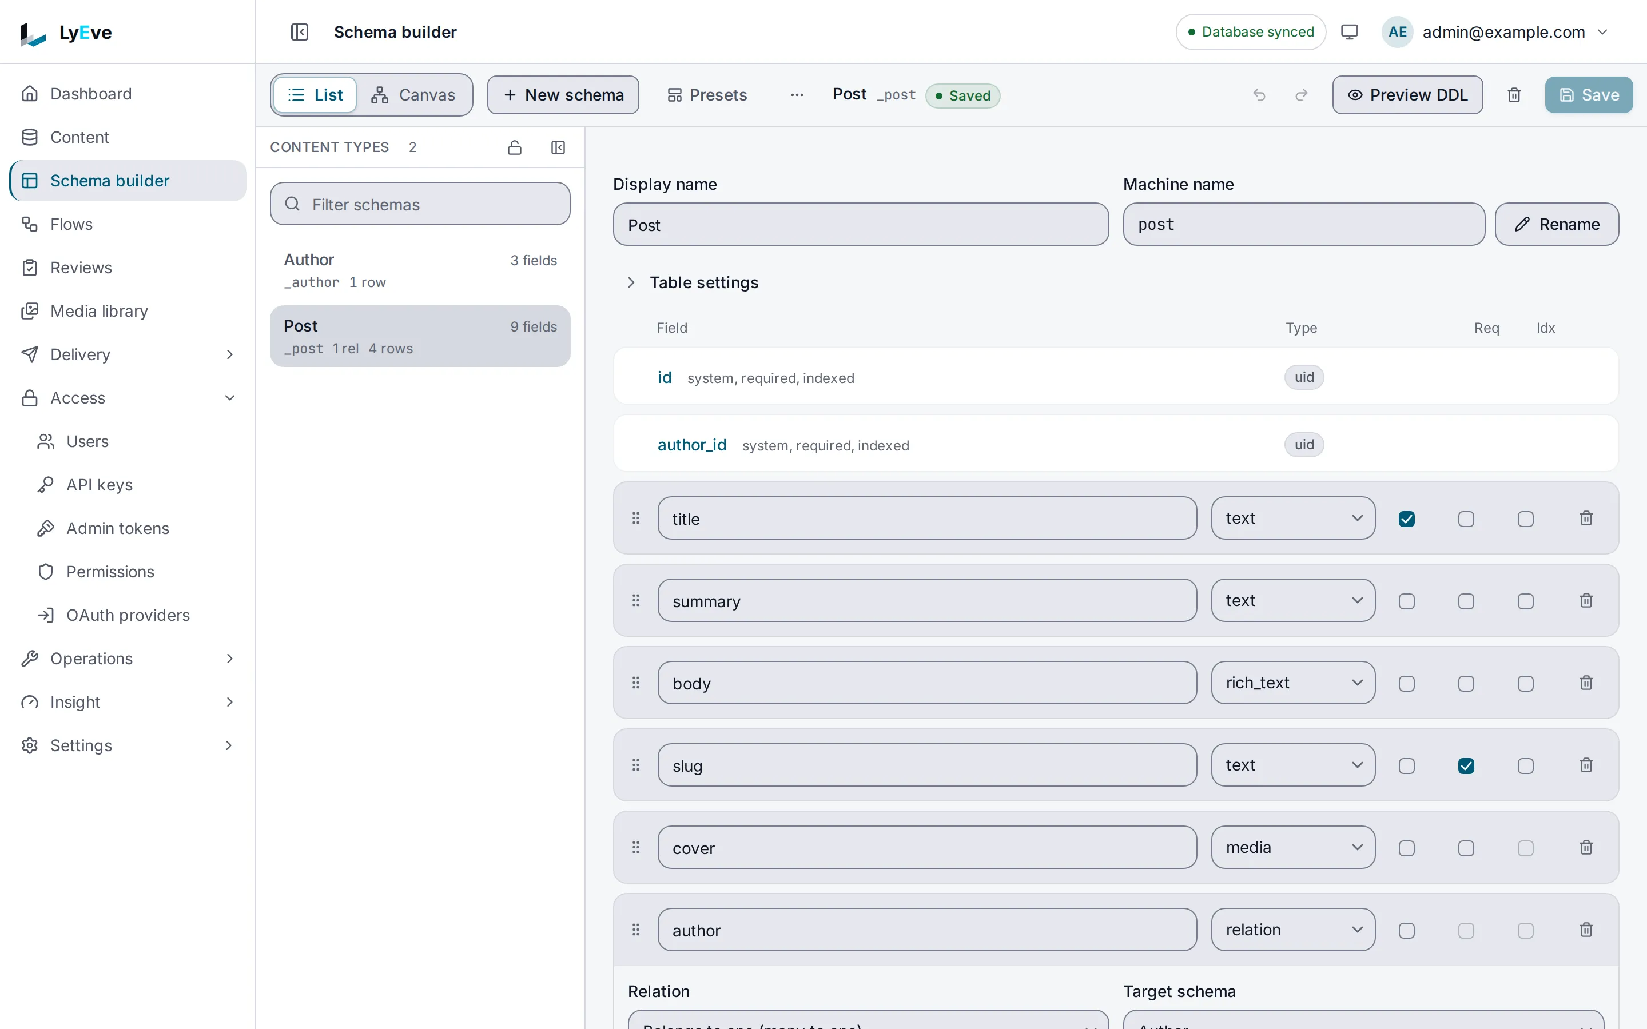Change the media type dropdown for cover
This screenshot has height=1029, width=1647.
(1293, 847)
